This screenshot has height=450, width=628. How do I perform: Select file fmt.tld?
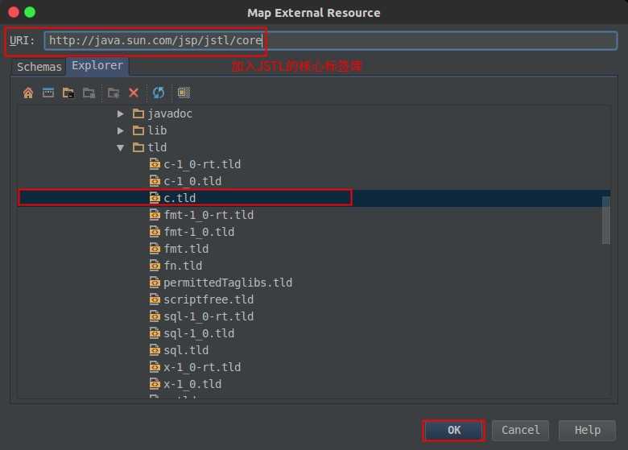pos(186,249)
